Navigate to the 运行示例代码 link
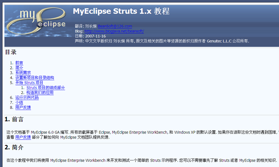 pos(27,98)
